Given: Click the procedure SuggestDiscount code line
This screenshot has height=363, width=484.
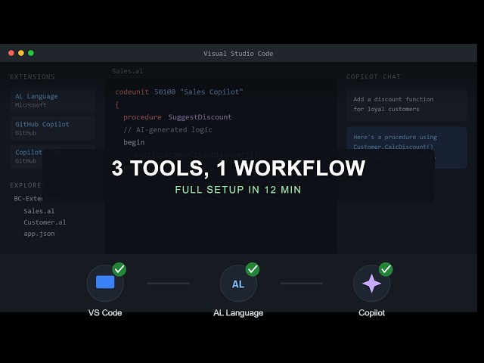Looking at the screenshot, I should tap(178, 117).
